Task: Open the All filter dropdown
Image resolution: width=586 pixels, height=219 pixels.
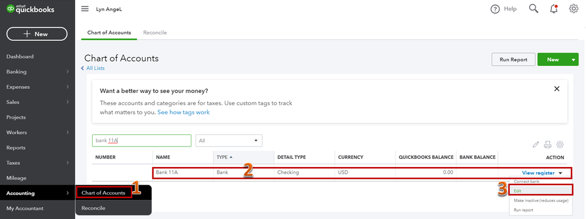Action: tap(229, 141)
